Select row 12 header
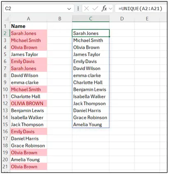The height and width of the screenshot is (174, 169). [5, 103]
